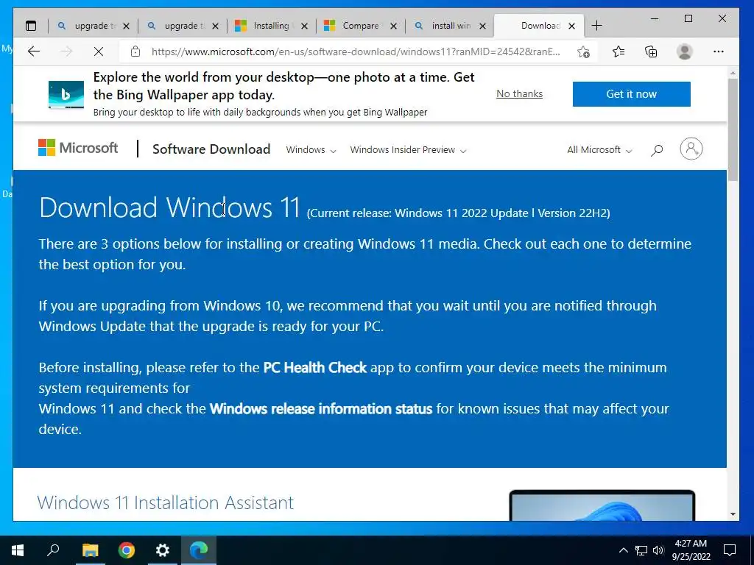Open the Edge profile avatar
This screenshot has height=565, width=754.
pyautogui.click(x=684, y=51)
